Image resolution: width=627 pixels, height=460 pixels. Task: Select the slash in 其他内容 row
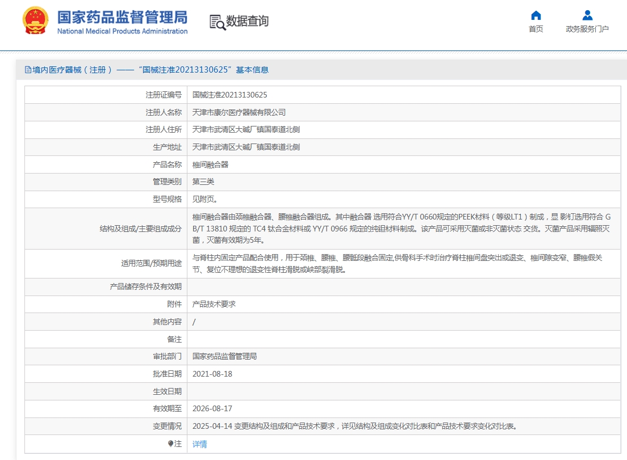click(x=194, y=322)
